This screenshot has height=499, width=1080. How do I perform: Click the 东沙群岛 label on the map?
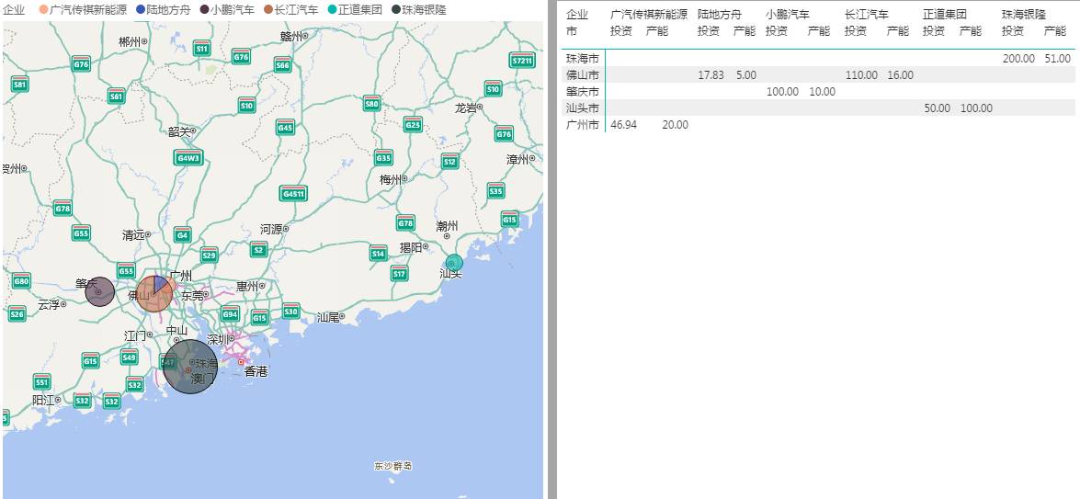pos(393,467)
